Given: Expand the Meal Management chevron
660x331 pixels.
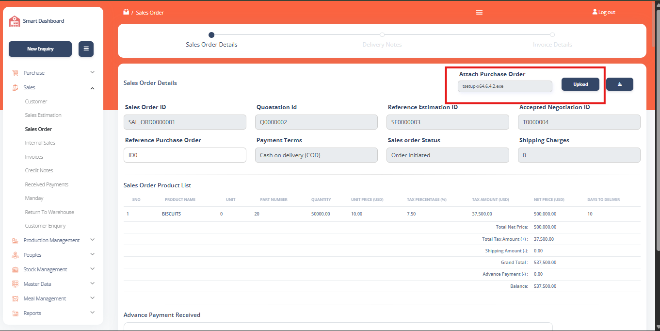Looking at the screenshot, I should [93, 298].
